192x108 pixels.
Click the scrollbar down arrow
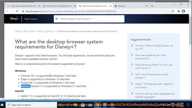pyautogui.click(x=190, y=98)
